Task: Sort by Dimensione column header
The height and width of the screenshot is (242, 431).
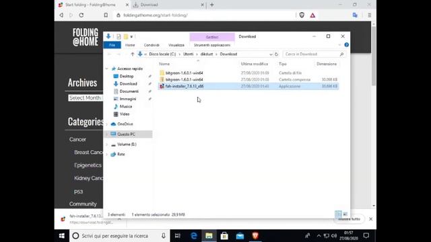Action: (x=326, y=64)
